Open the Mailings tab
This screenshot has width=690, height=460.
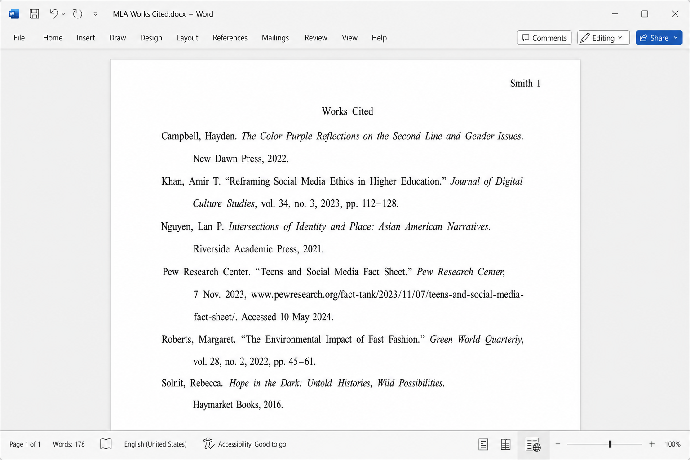coord(275,38)
